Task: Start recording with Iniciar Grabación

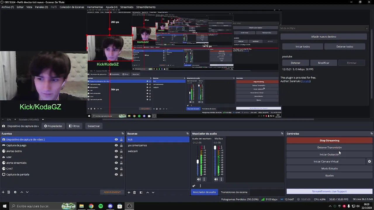Action: [330, 155]
